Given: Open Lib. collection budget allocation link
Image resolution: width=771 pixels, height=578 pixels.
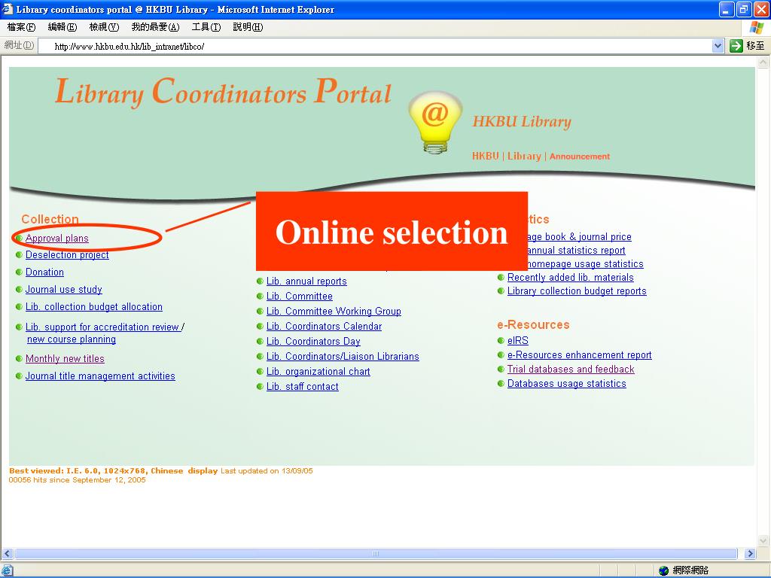Looking at the screenshot, I should [94, 307].
